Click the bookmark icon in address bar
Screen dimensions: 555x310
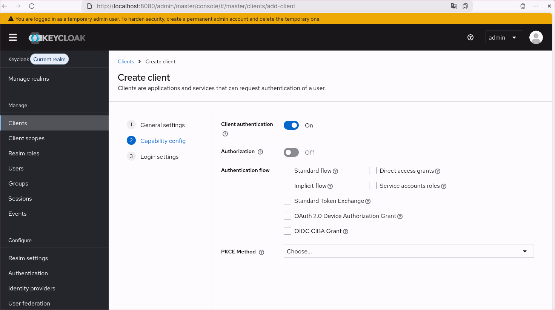click(465, 6)
